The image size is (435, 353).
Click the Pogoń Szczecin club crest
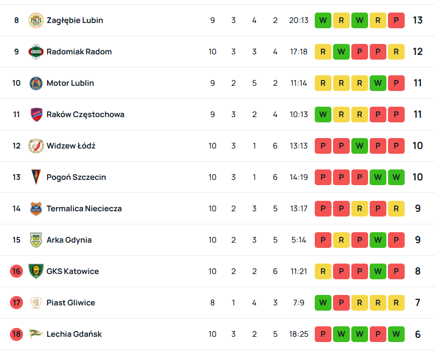coord(36,177)
